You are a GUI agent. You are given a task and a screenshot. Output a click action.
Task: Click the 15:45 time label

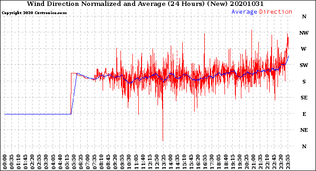pyautogui.click(x=191, y=162)
